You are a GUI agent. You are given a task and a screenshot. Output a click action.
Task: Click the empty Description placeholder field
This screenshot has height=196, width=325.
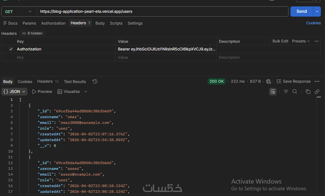[268, 57]
